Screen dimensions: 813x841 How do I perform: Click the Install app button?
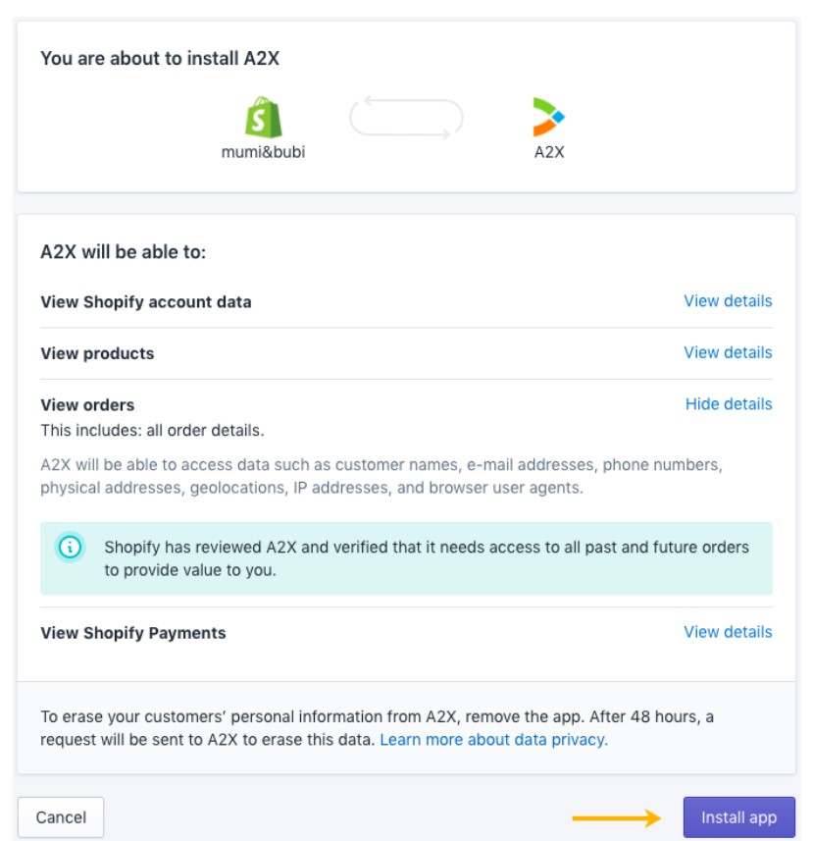point(738,817)
